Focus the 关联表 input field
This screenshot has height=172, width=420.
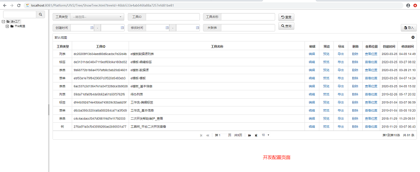click(x=248, y=28)
